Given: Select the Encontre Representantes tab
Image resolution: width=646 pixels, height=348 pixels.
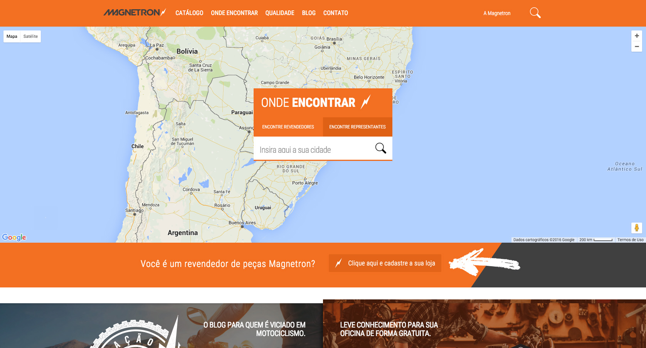Looking at the screenshot, I should 357,127.
